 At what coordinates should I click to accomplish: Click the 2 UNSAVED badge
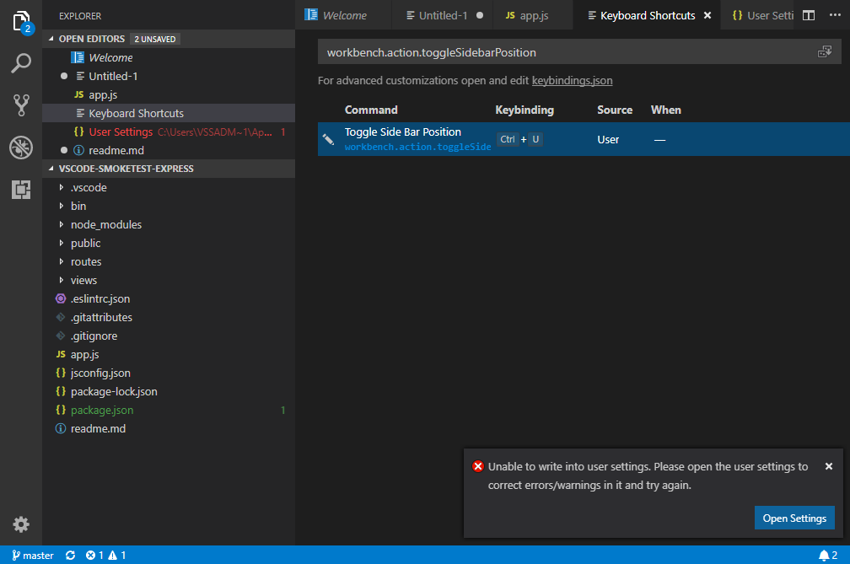[x=155, y=39]
